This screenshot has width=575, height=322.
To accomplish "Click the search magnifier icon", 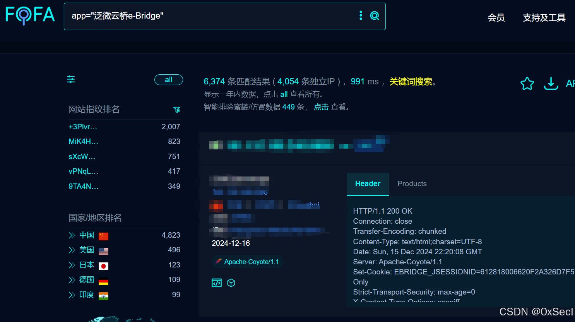I will [374, 15].
